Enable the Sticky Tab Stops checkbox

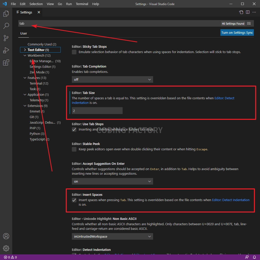74,52
